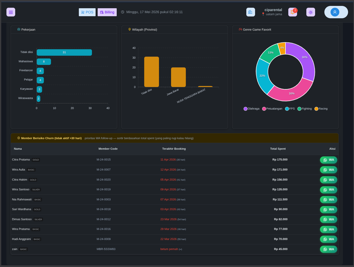
Task: Toggle Fighting legend item
Action: (x=305, y=109)
